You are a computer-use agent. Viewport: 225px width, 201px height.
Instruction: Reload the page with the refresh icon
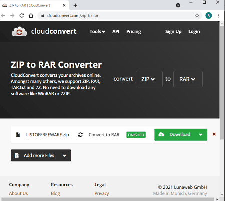22,16
